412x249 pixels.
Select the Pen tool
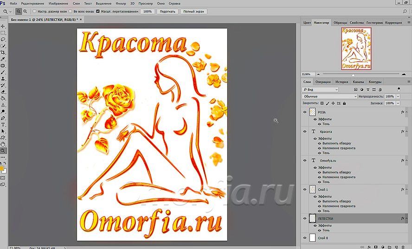(x=3, y=118)
